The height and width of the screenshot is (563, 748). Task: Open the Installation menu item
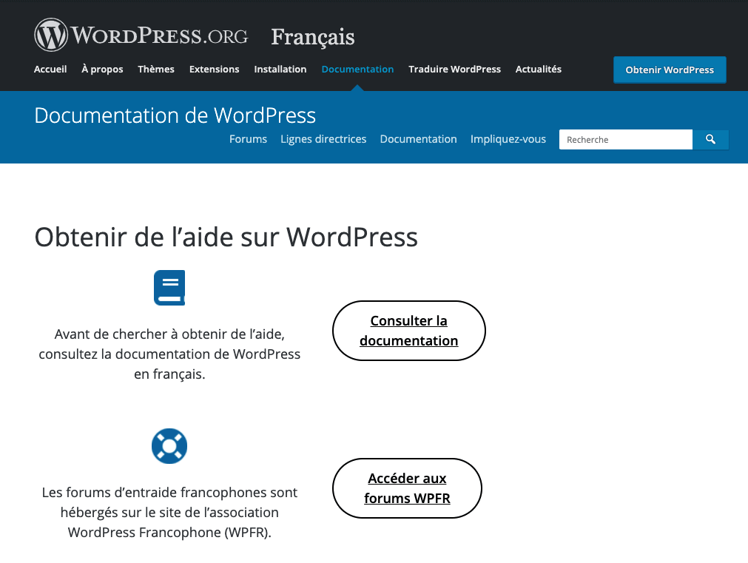280,70
